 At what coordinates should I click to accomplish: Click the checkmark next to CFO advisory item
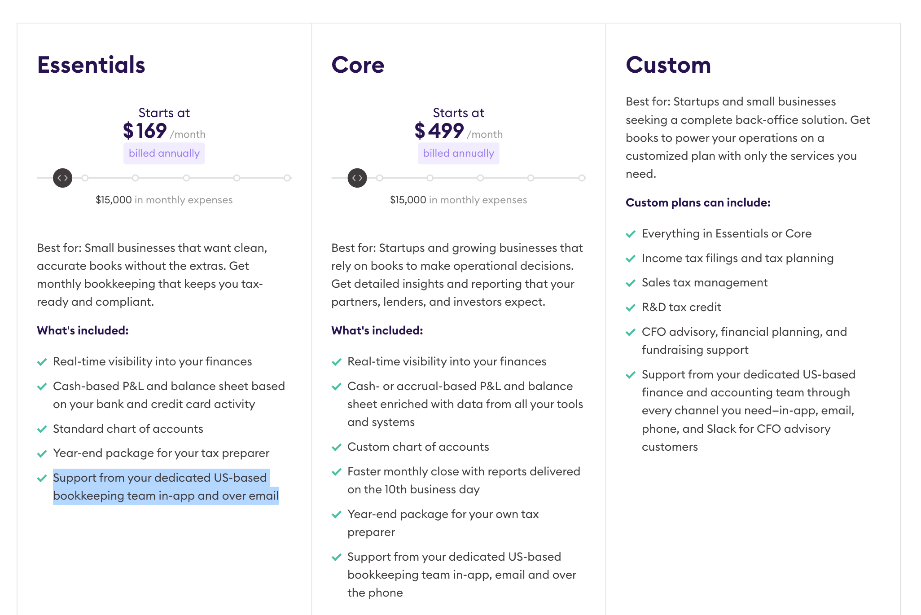tap(631, 332)
